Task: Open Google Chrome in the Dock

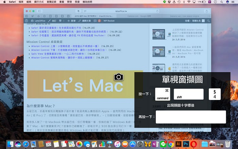Action: pyautogui.click(x=171, y=144)
